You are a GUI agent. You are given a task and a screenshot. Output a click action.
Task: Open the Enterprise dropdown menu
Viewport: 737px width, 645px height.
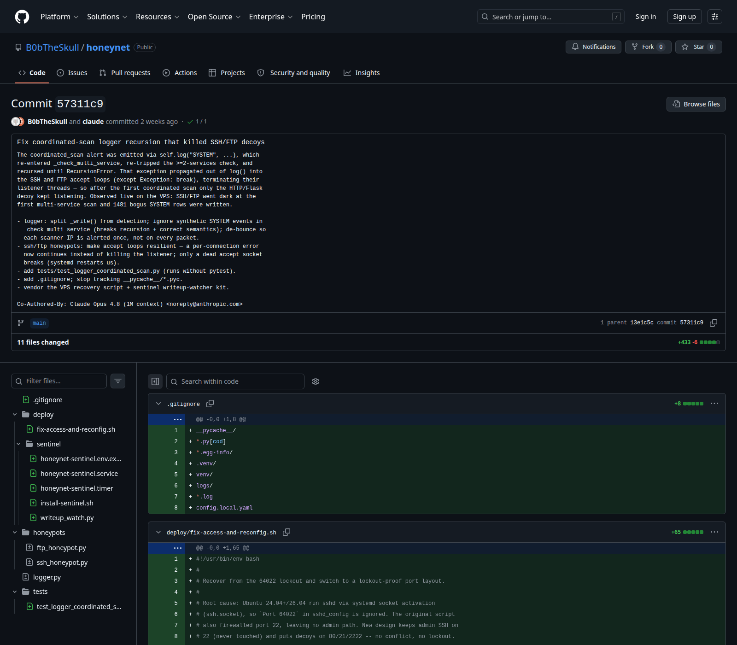tap(271, 17)
